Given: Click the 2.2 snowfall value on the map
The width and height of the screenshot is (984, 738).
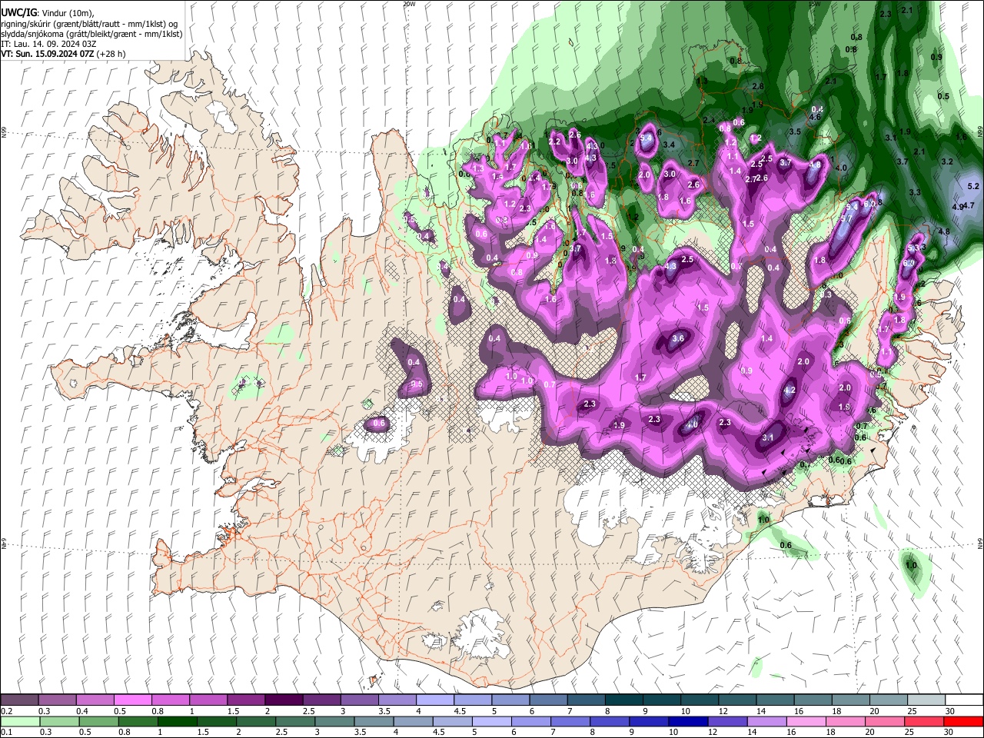Looking at the screenshot, I should point(554,141).
